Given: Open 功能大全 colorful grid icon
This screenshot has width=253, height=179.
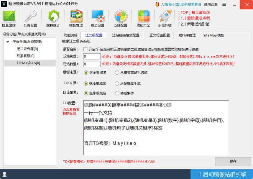Looking at the screenshot, I should tap(143, 18).
